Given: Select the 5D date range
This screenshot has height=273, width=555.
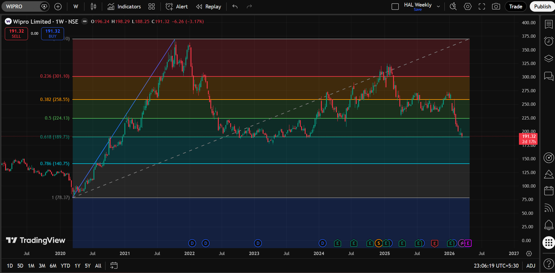Looking at the screenshot, I should click(20, 266).
